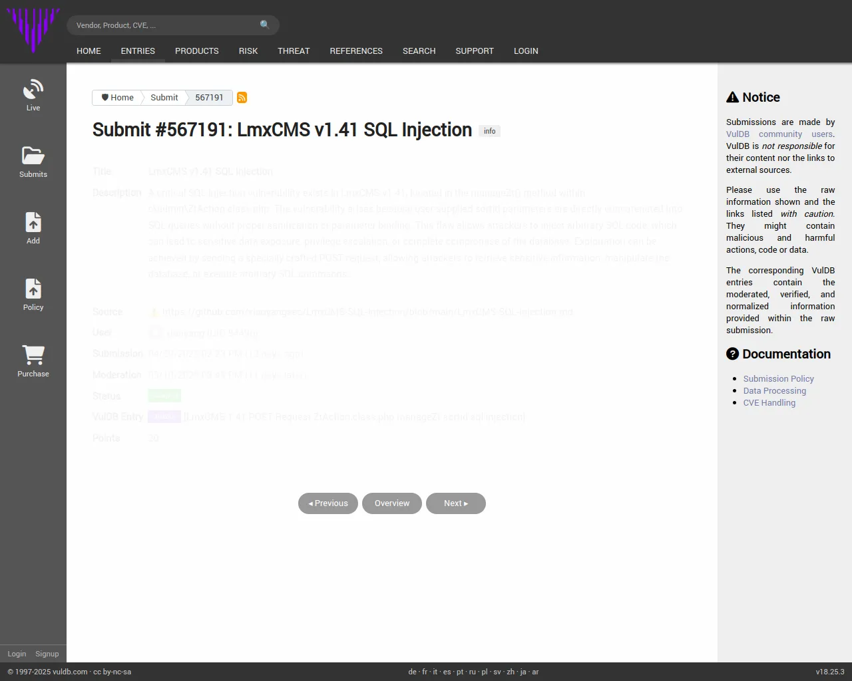Click the Overview button
The image size is (852, 681).
(392, 503)
